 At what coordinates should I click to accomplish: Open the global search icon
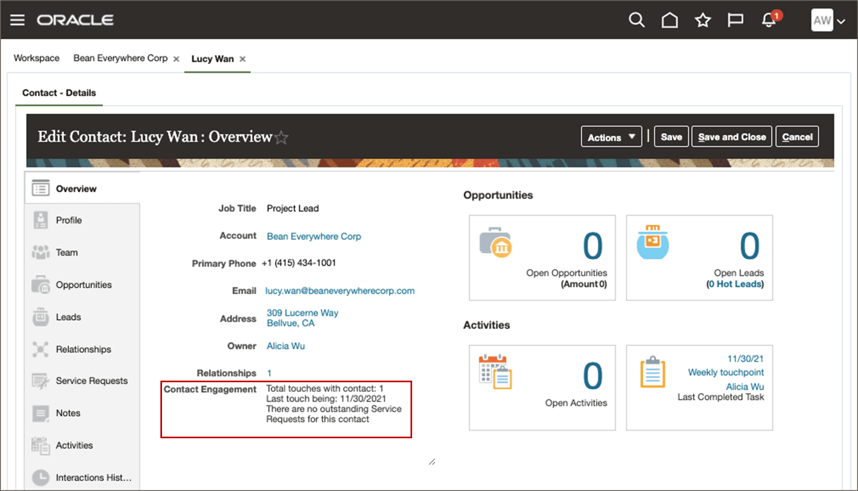tap(636, 20)
